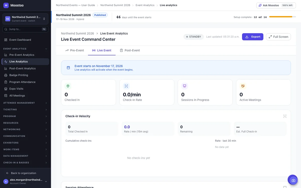Click the Ask Moostoo sparkle icon
Image resolution: width=301 pixels, height=188 pixels.
(x=260, y=5)
